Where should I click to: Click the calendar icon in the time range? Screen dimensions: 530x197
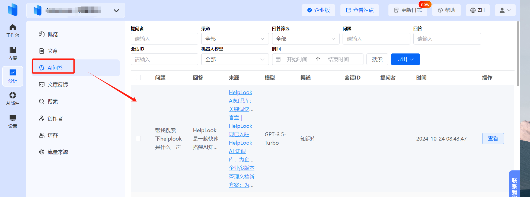pyautogui.click(x=278, y=59)
